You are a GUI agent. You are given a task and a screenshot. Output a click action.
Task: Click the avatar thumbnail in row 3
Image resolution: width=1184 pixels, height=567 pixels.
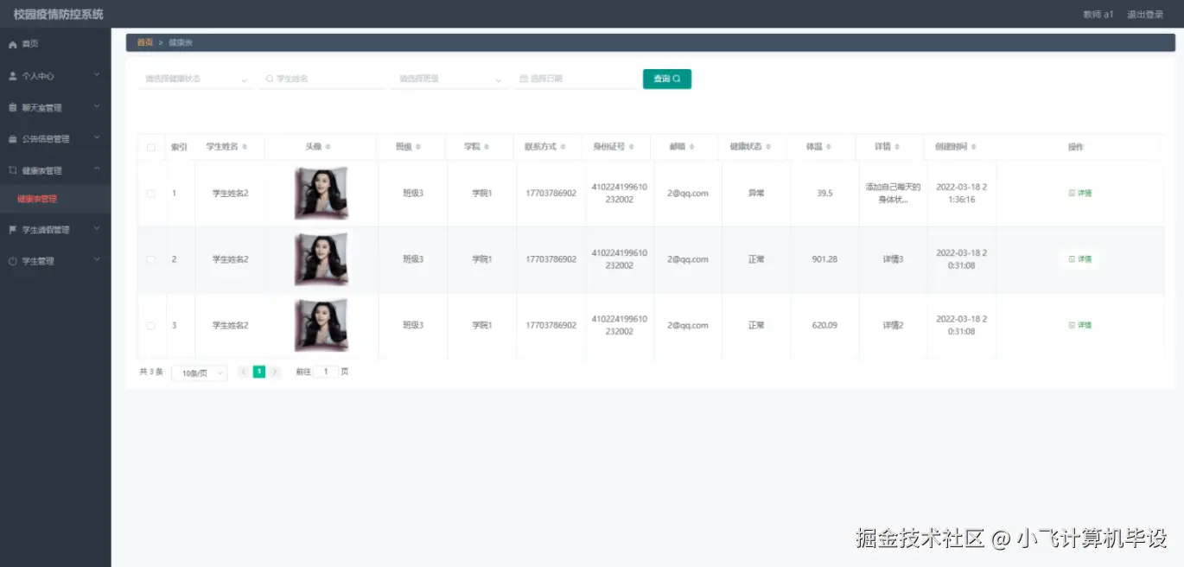[x=321, y=326]
